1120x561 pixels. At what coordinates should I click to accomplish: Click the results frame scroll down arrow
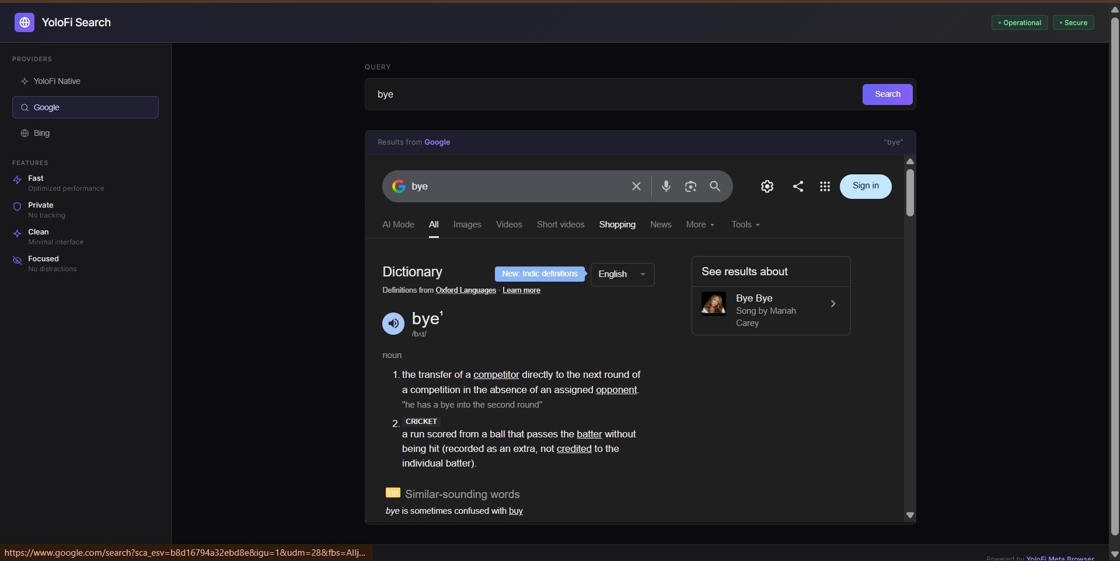[910, 516]
